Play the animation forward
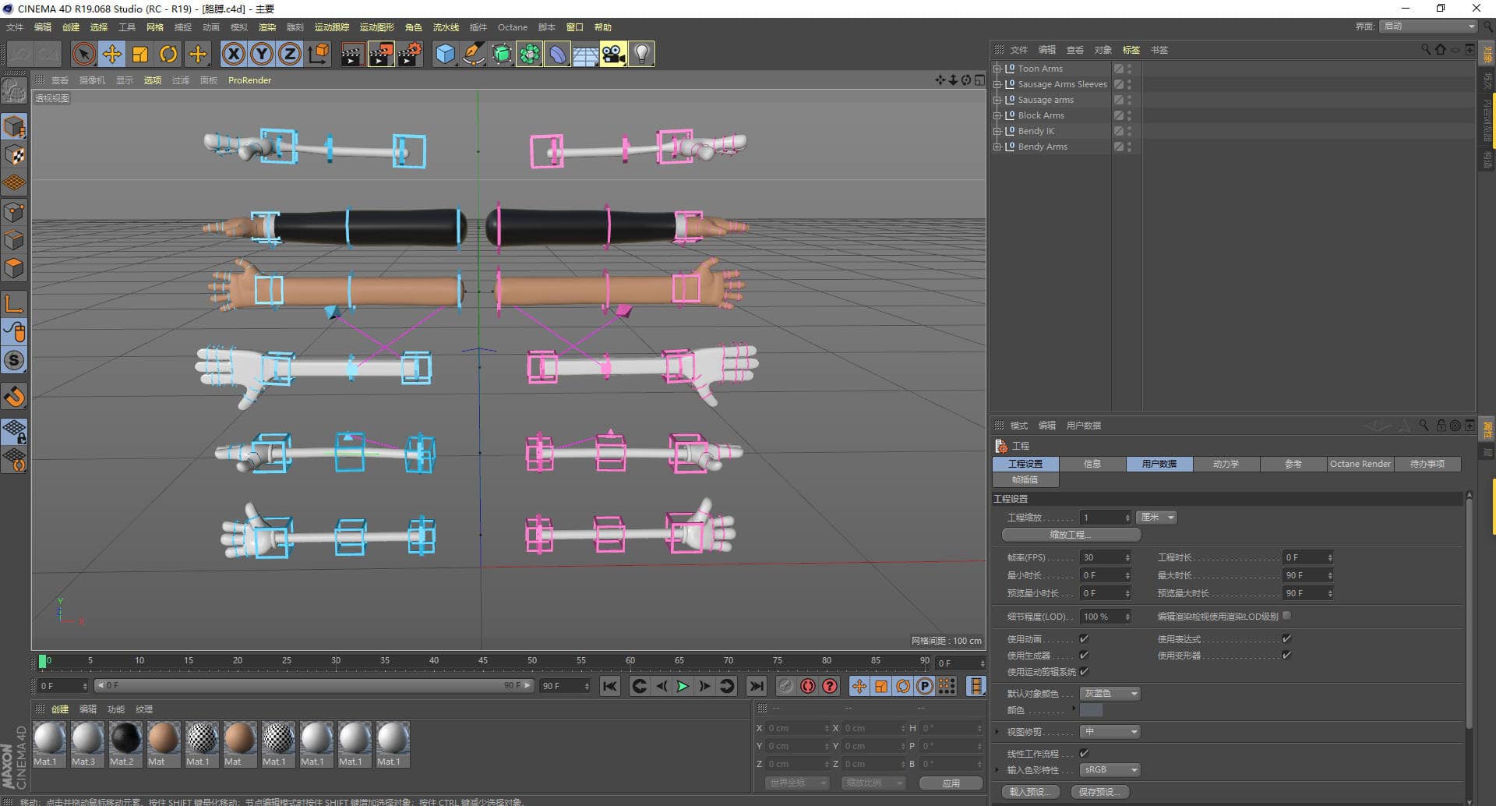Screen dimensions: 1496x806 (x=683, y=686)
